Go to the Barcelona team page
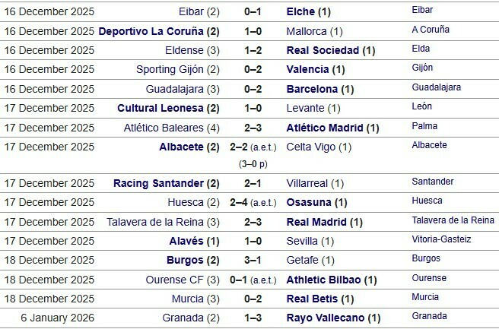The height and width of the screenshot is (329, 499). [313, 88]
